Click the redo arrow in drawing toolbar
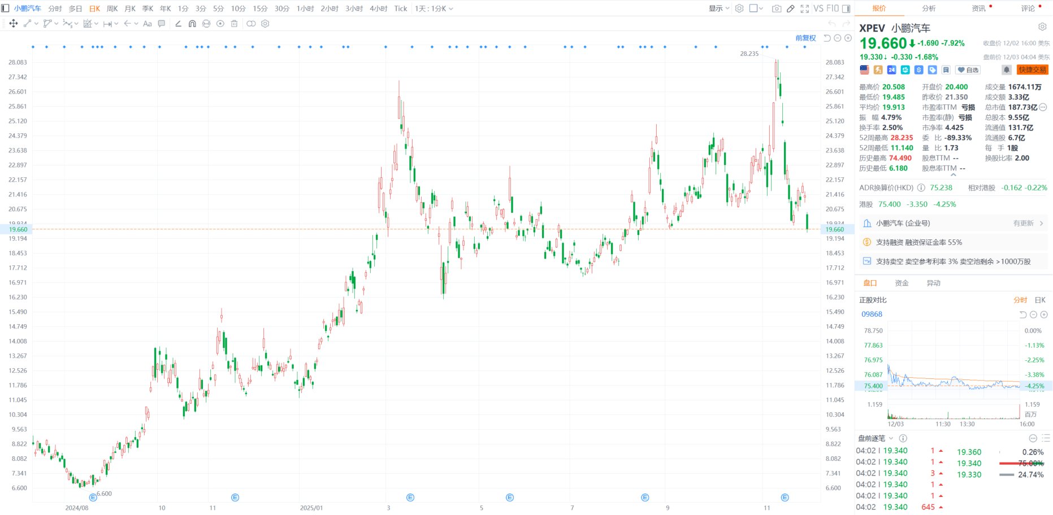Screen dimensions: 1053x515 [846, 24]
